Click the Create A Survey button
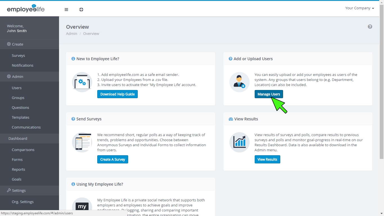384x216 pixels. click(113, 159)
